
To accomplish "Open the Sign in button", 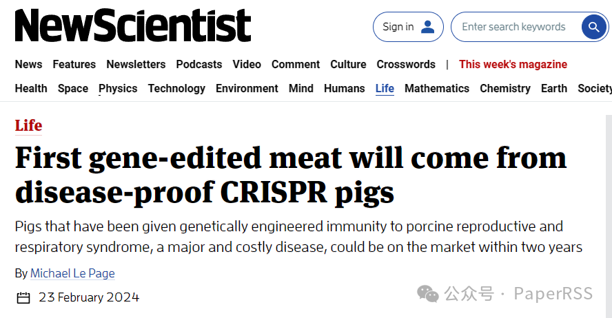I will 408,27.
